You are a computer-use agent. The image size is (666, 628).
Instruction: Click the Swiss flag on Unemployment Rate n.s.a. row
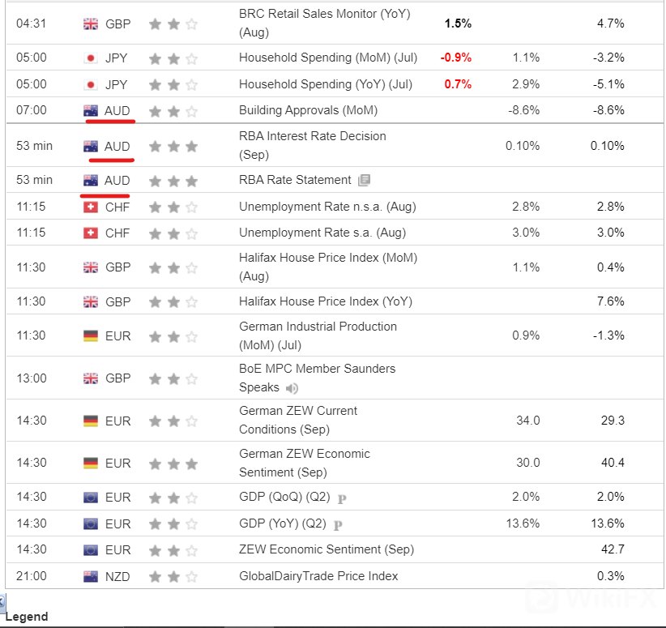[91, 207]
